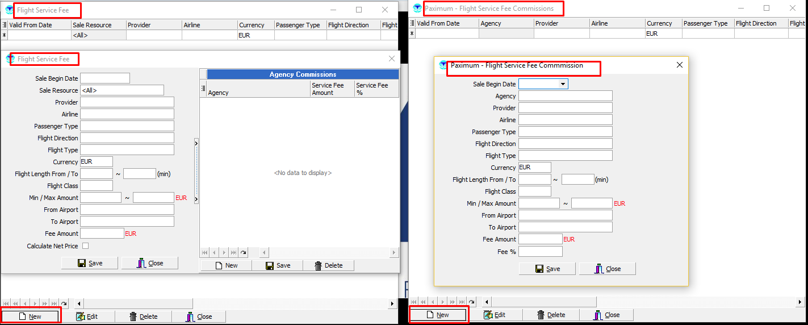Click New below the Agency Commissions grid
This screenshot has height=325, width=808.
(x=225, y=265)
